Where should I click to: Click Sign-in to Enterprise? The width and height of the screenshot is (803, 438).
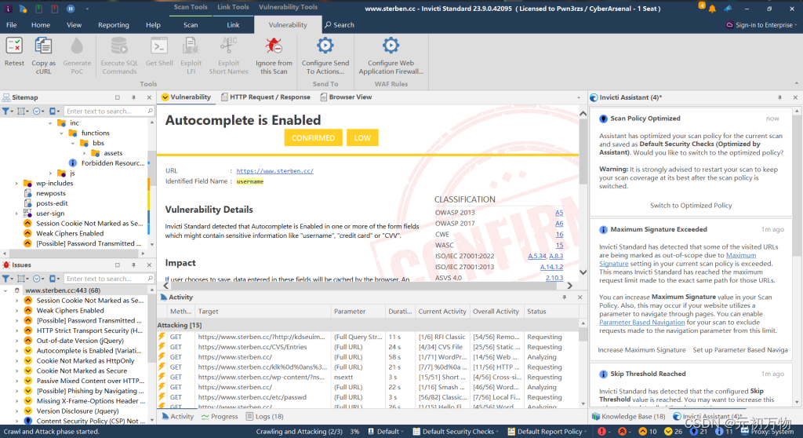pyautogui.click(x=761, y=24)
